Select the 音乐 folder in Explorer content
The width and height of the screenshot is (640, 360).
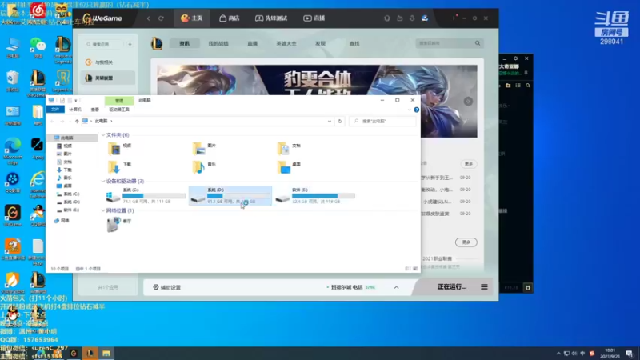pyautogui.click(x=204, y=167)
